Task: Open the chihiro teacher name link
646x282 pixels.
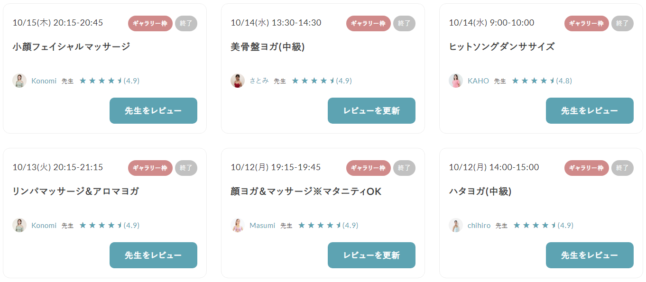Action: (479, 226)
